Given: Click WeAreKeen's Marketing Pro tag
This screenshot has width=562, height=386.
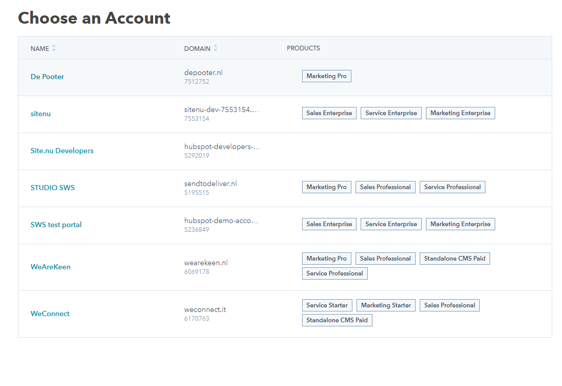Looking at the screenshot, I should coord(327,259).
